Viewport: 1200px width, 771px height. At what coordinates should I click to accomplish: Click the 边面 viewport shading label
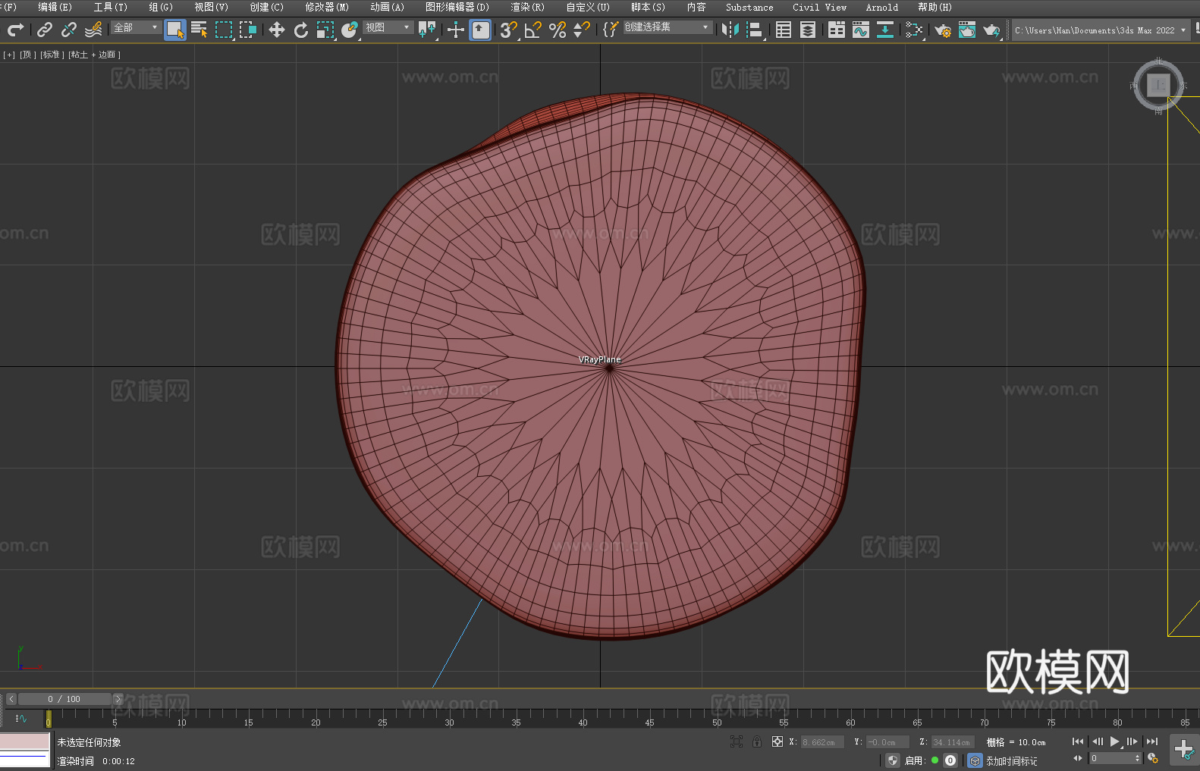pyautogui.click(x=107, y=55)
